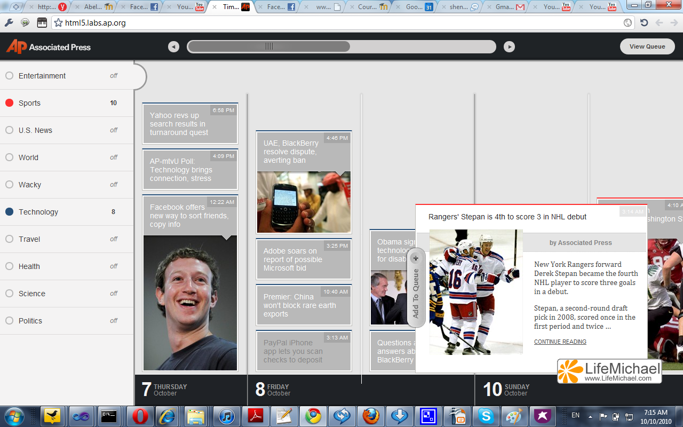Viewport: 683px width, 427px height.
Task: Open AP-mtvU Poll technology story card
Action: click(x=190, y=170)
